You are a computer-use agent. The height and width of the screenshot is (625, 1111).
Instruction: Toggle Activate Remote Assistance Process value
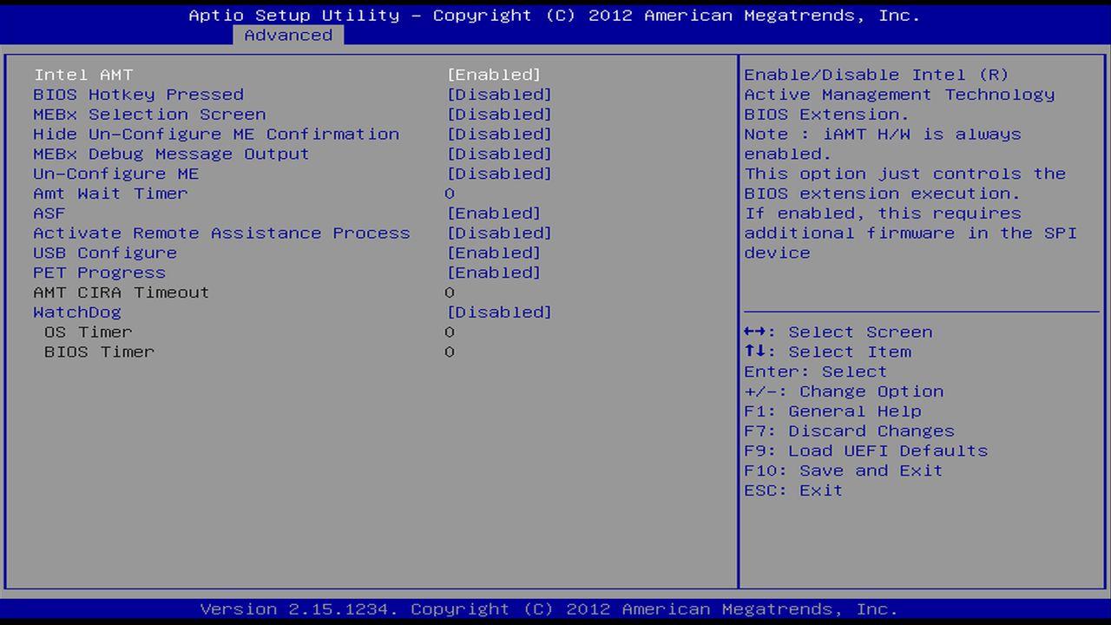tap(499, 234)
